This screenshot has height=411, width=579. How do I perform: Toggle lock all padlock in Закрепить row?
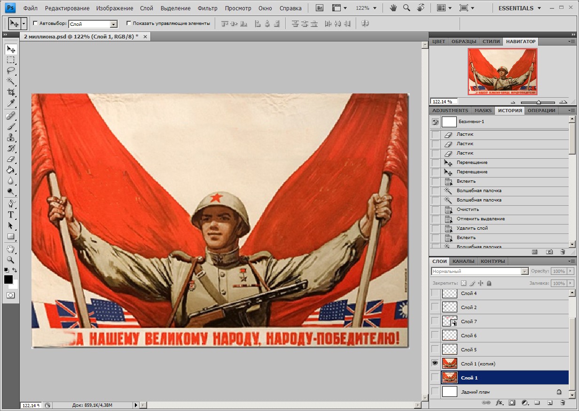(x=489, y=283)
